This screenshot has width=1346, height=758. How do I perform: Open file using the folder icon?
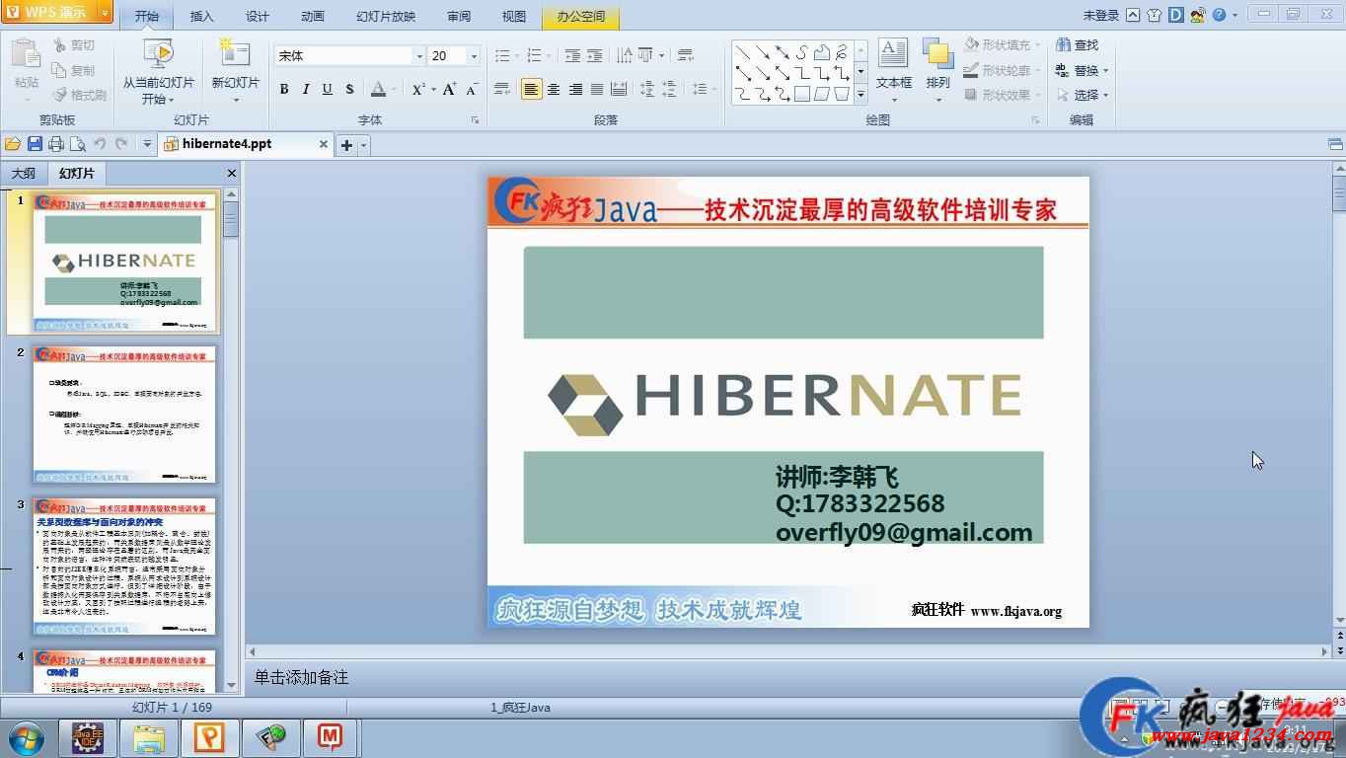click(x=13, y=144)
